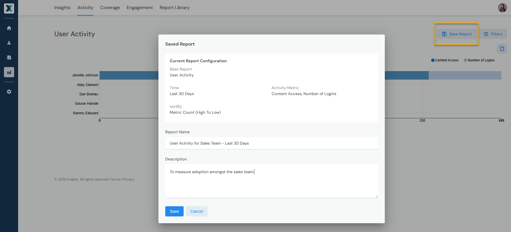
Task: Click the User Activity page heading
Action: point(74,34)
